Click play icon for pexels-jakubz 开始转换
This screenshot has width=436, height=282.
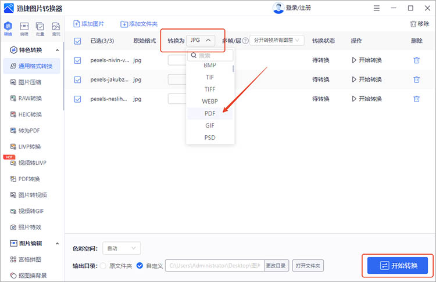(x=354, y=79)
